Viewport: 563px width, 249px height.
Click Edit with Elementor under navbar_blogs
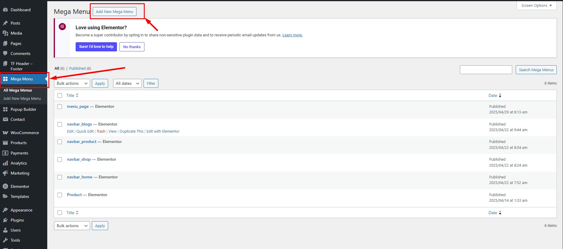tap(163, 131)
